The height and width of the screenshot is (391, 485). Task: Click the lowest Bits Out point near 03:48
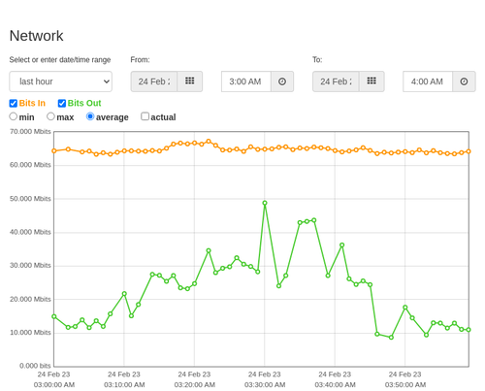point(391,338)
